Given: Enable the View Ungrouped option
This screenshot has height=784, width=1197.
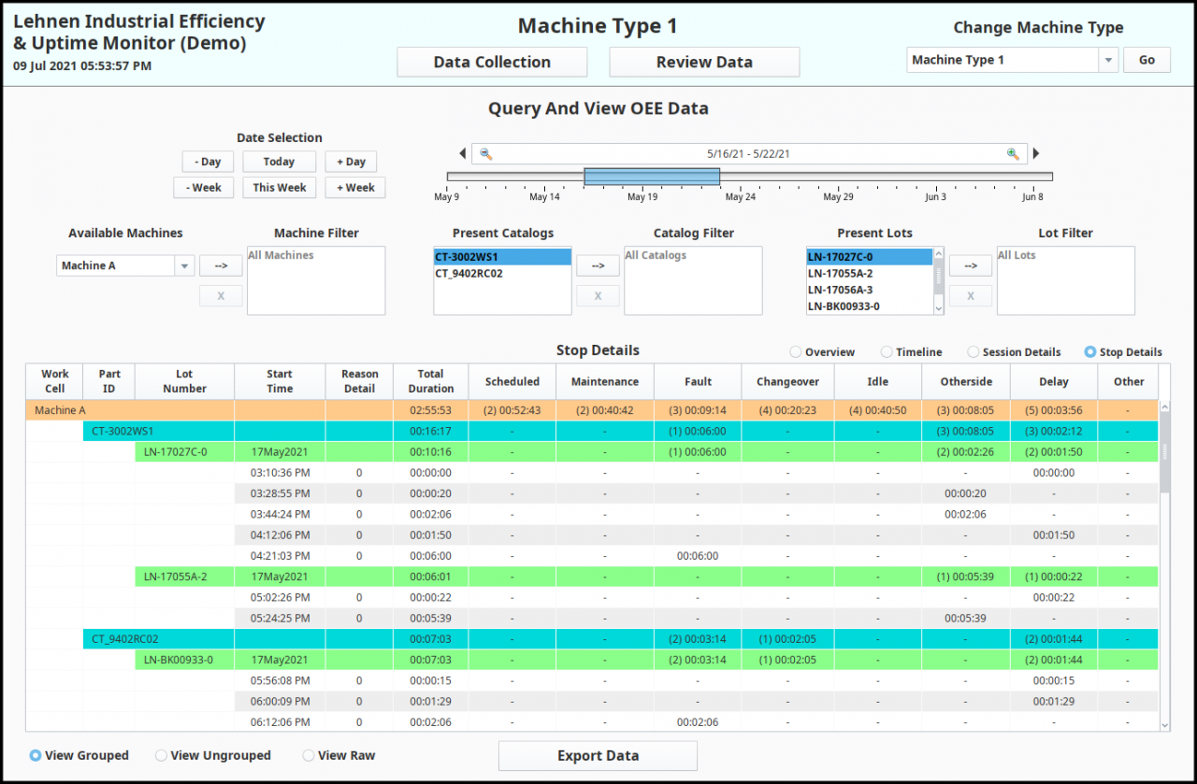Looking at the screenshot, I should [x=162, y=755].
